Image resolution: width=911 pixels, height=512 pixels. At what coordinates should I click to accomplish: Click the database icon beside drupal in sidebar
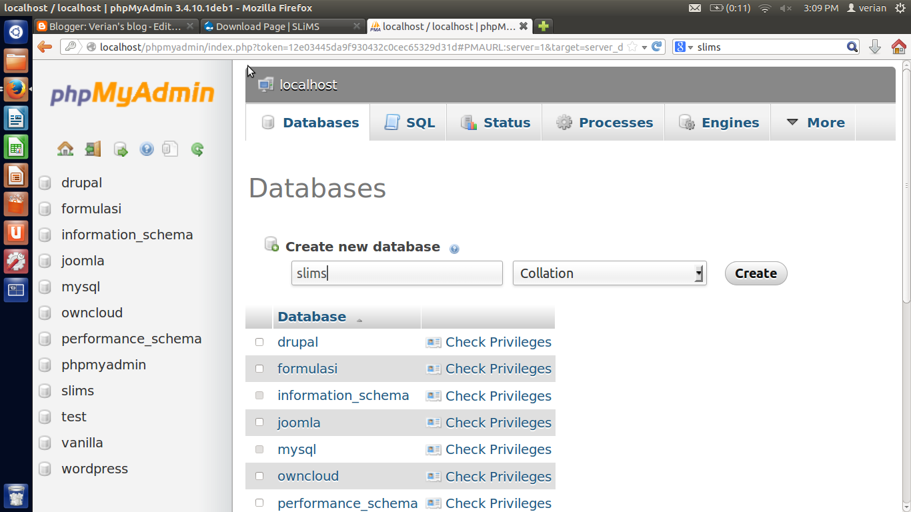pos(45,183)
